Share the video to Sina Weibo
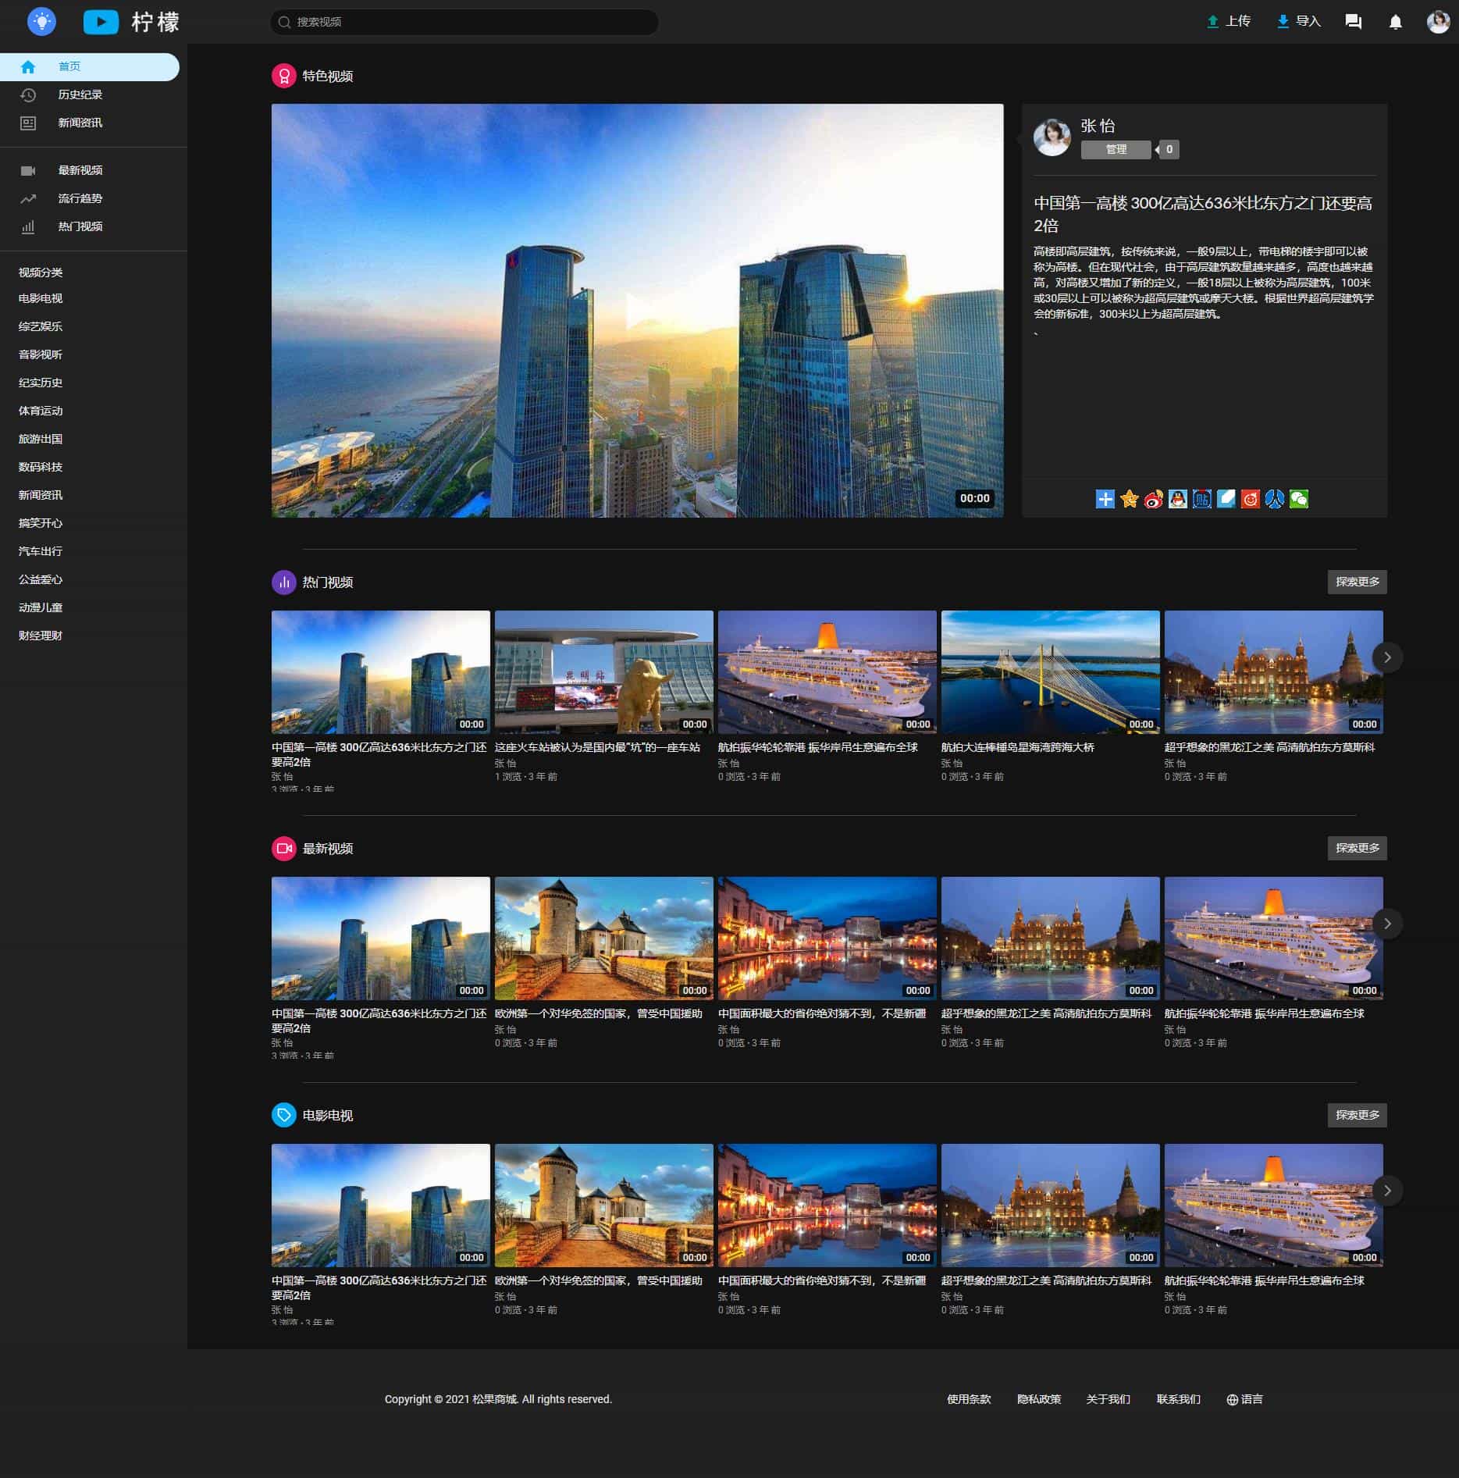1459x1478 pixels. pos(1153,499)
